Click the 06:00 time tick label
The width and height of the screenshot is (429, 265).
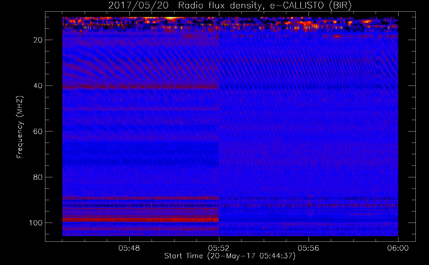398,248
